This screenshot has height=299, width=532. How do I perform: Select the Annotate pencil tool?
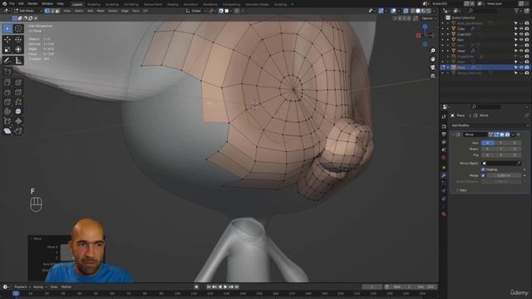point(7,61)
